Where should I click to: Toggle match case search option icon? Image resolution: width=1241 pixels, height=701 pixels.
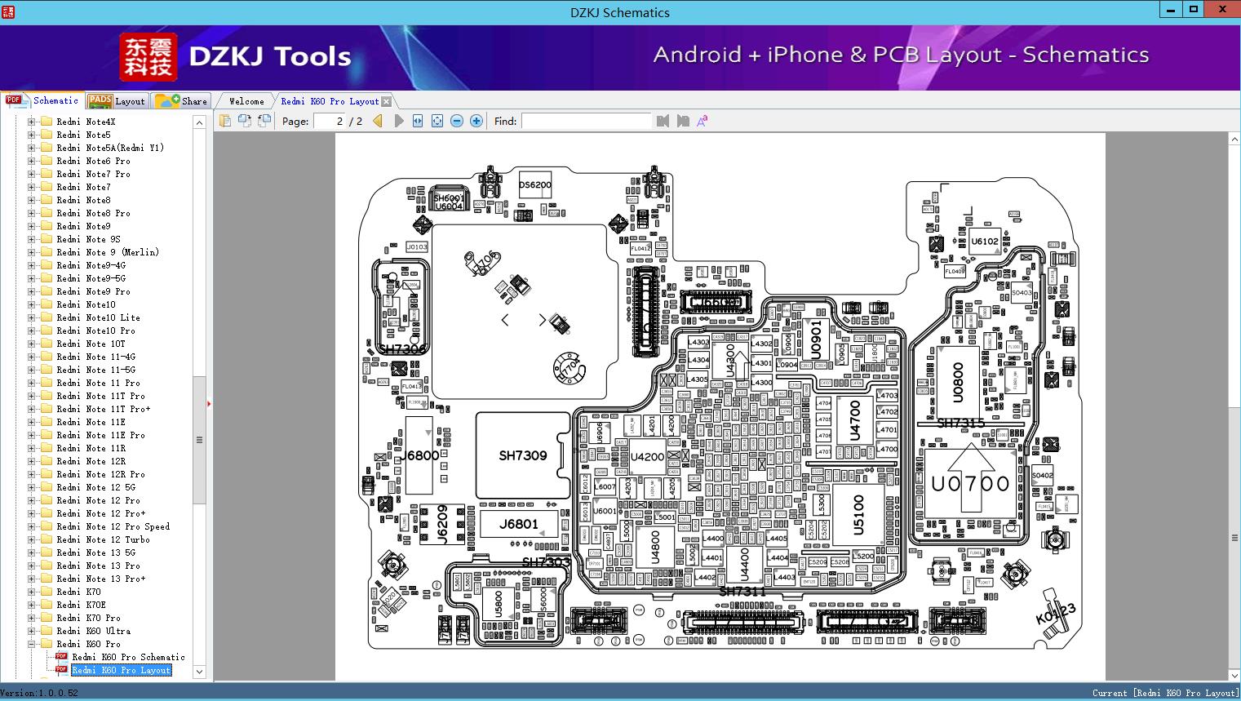pos(702,121)
